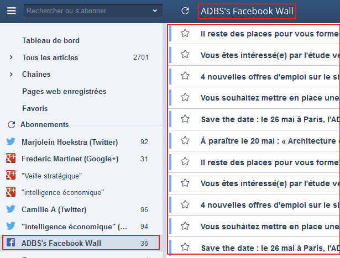Click Google+ icon beside "intelligence économique" unnumbered feed
Image resolution: width=340 pixels, height=258 pixels.
click(11, 192)
